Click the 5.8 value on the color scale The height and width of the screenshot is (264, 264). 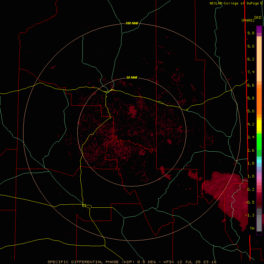click(251, 98)
